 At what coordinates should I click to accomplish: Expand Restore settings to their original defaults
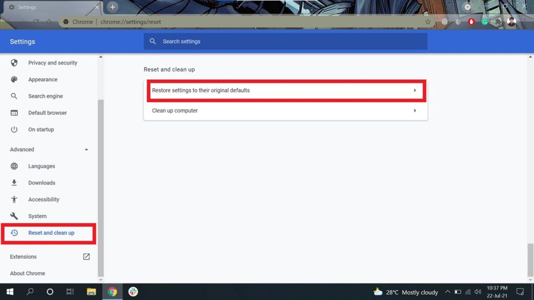[285, 91]
